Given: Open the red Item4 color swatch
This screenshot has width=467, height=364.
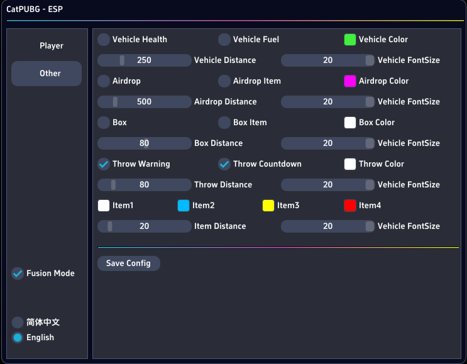Looking at the screenshot, I should pyautogui.click(x=350, y=205).
